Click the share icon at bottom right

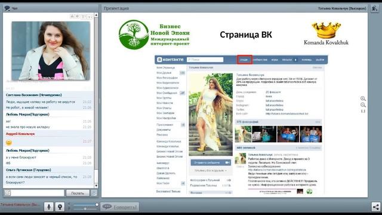click(375, 207)
